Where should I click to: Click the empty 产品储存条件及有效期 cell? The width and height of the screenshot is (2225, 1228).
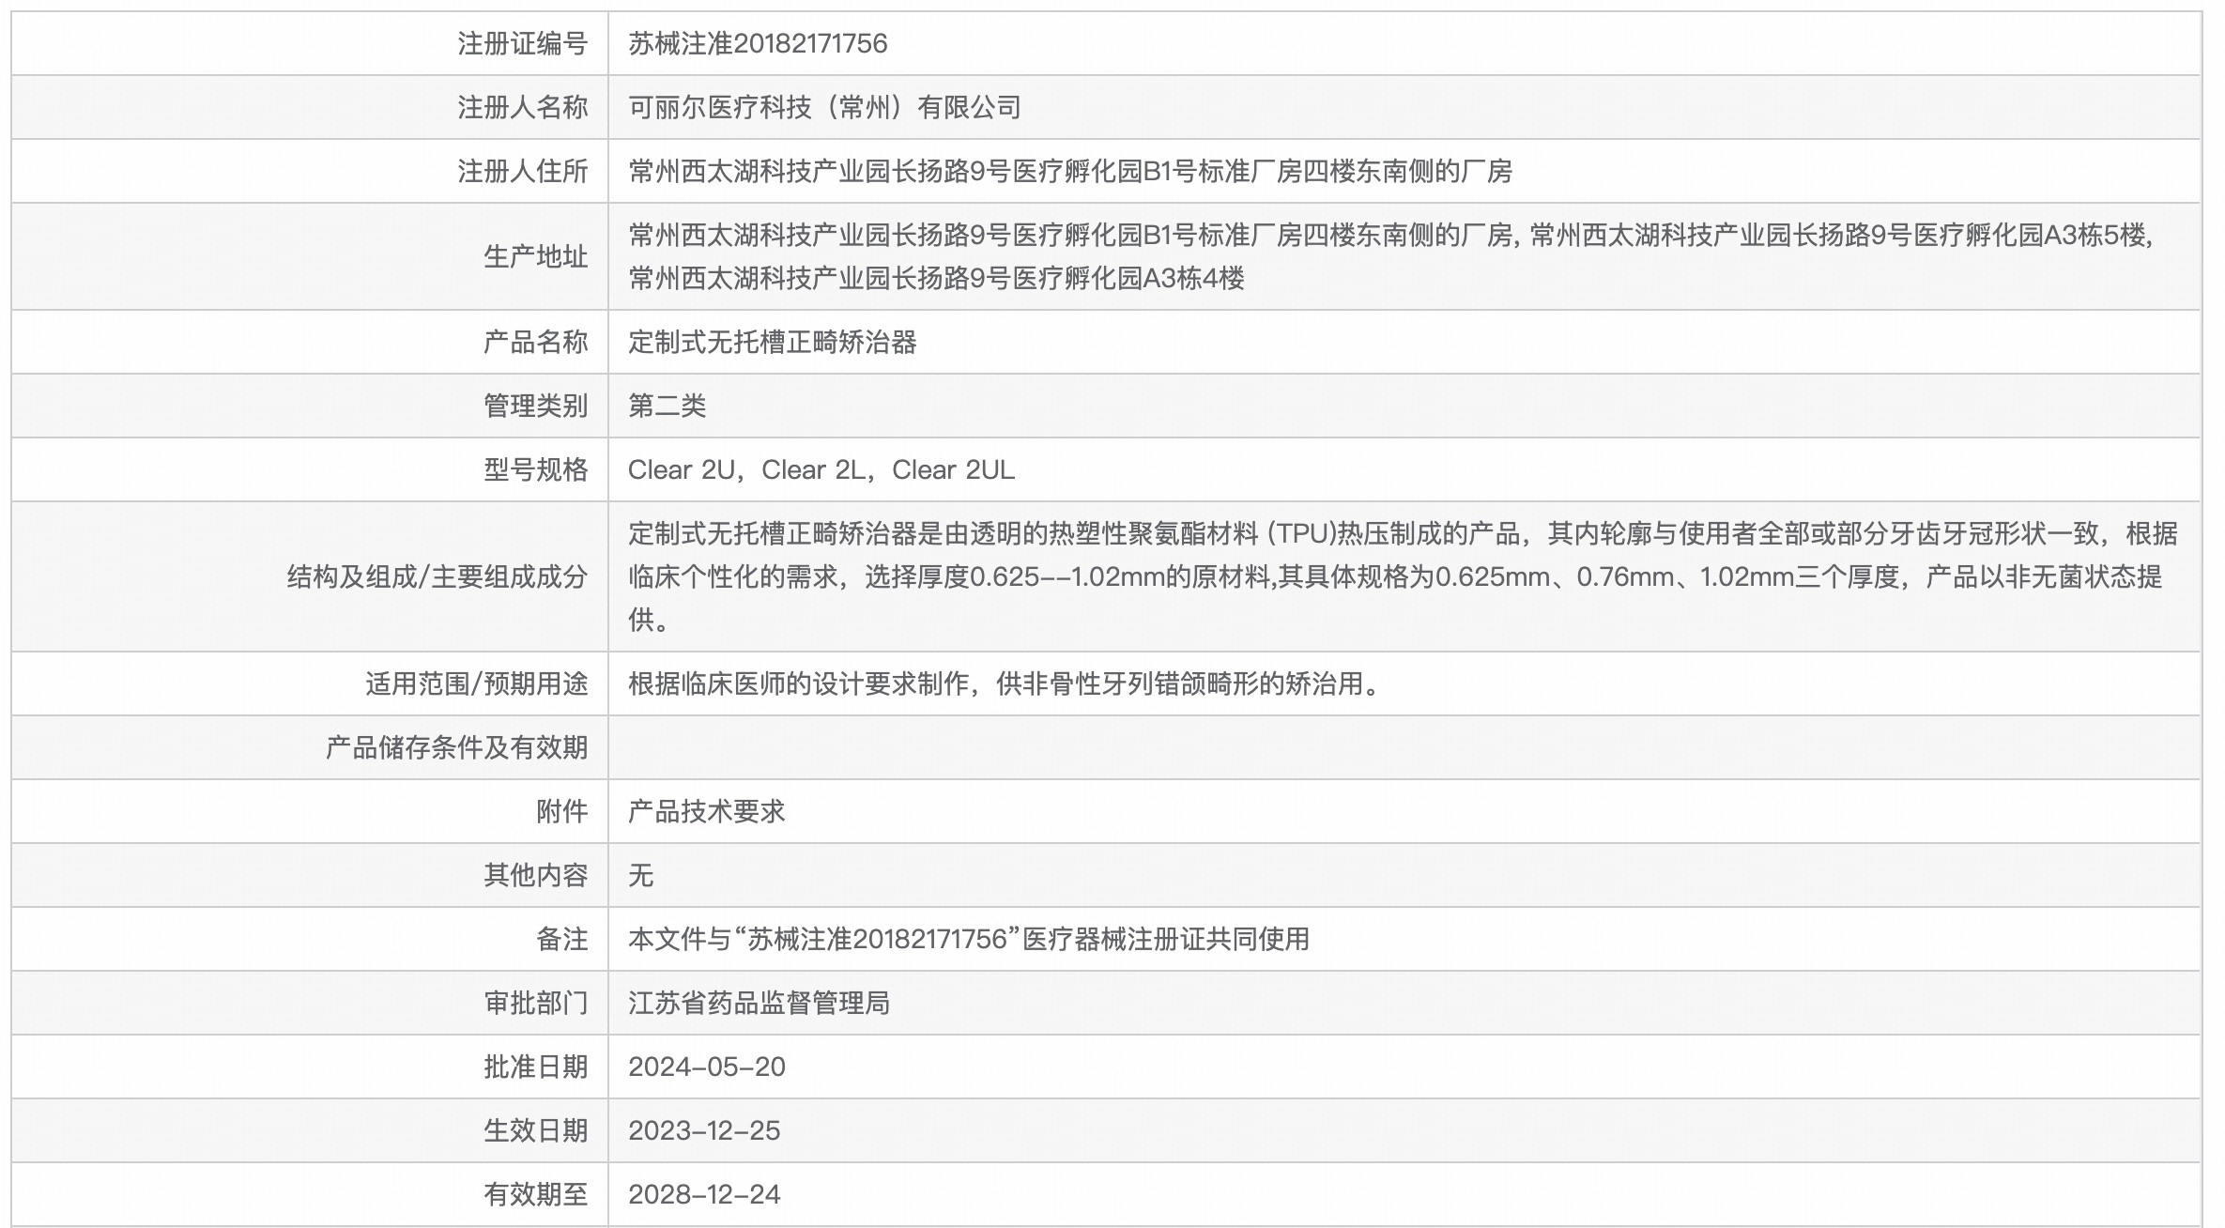point(1127,747)
